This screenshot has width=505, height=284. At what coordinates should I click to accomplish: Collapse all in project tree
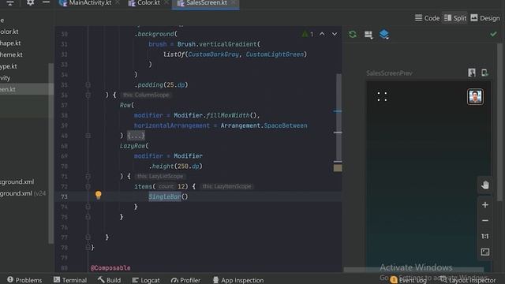click(x=10, y=3)
